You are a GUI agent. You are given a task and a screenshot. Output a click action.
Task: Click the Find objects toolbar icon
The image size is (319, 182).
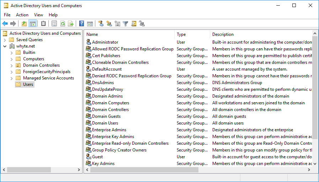tap(134, 24)
